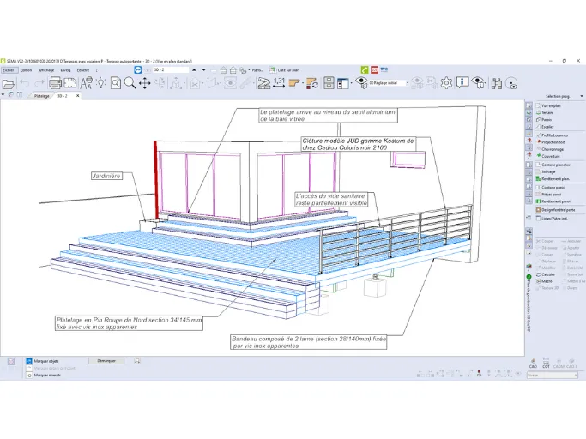Select the magnifying glass zoom tool
Screen dimensions: 586x439
(x=130, y=83)
